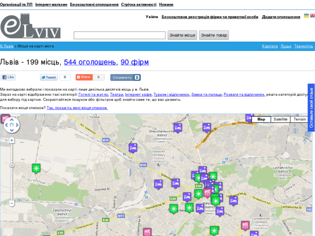315x236 pixels.
Task: Click purple hotel marker right of M10 label
Action: (133, 148)
